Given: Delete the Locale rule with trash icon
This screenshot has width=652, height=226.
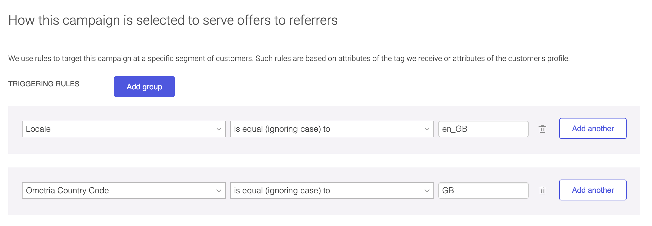Looking at the screenshot, I should [x=542, y=129].
